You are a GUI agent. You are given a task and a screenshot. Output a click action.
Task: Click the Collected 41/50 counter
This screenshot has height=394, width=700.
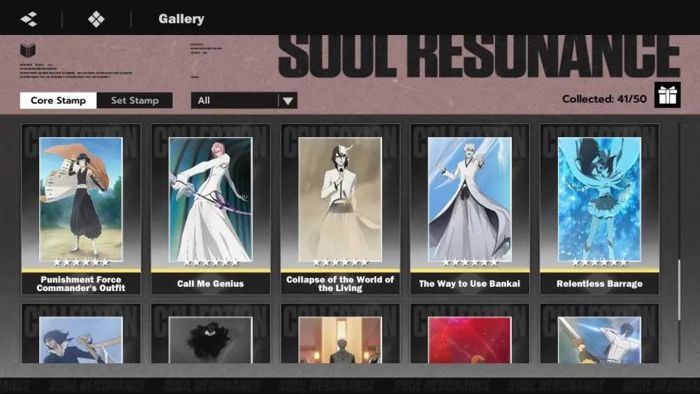pos(604,99)
